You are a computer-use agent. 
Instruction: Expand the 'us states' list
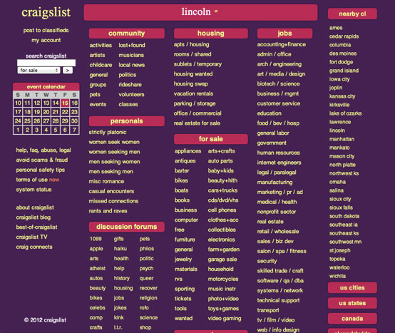[x=352, y=303]
